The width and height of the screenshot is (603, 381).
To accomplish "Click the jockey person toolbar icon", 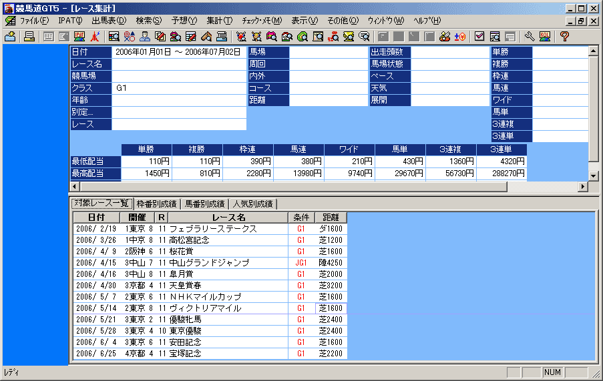I will 145,36.
